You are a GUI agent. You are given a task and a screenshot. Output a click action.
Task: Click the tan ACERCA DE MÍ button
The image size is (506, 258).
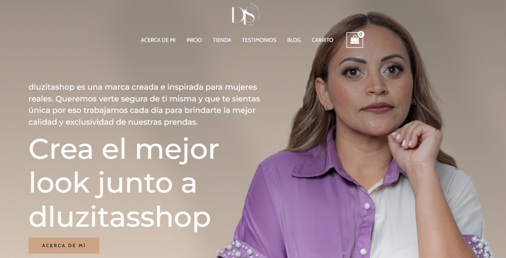64,246
